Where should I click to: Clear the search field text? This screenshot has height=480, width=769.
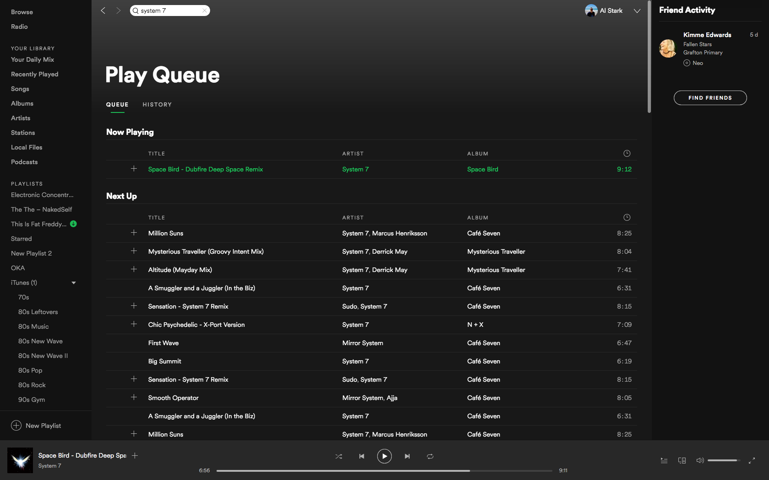click(x=205, y=11)
